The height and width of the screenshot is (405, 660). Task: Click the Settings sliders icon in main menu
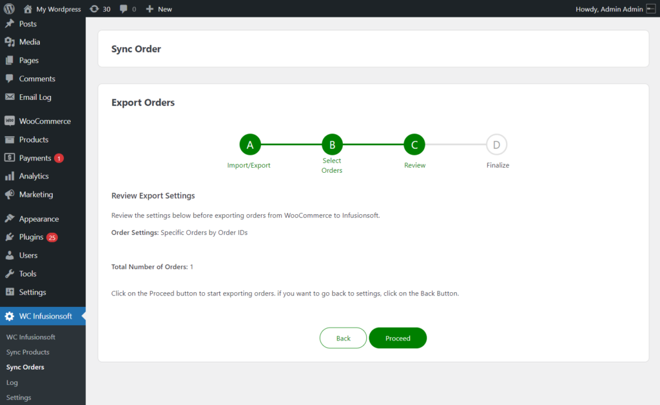10,291
